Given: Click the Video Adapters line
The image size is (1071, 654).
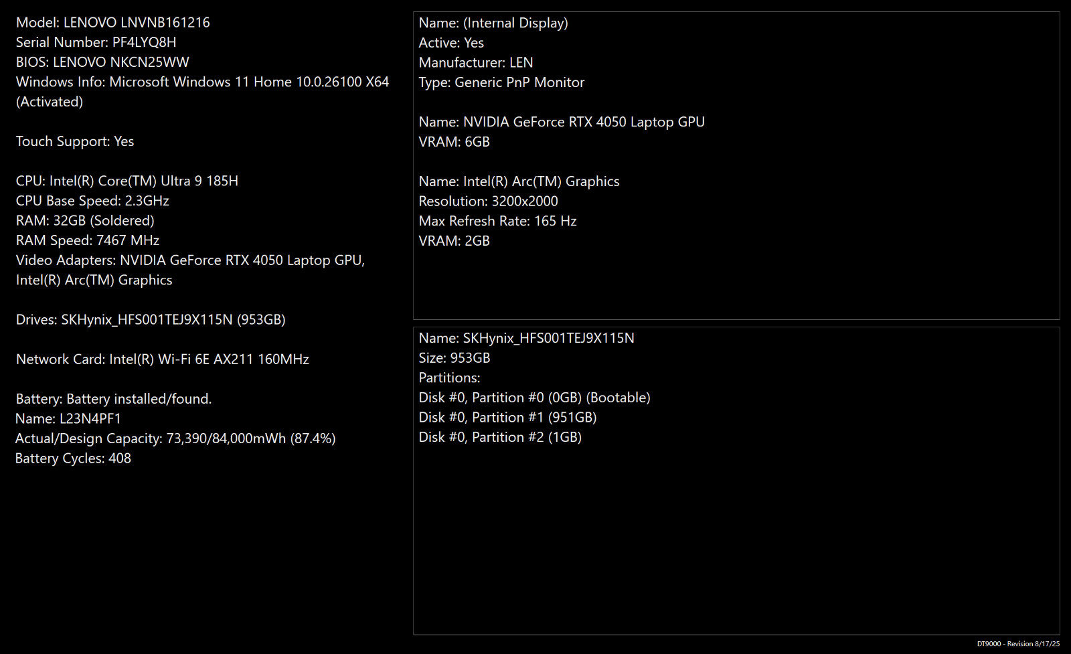Looking at the screenshot, I should coord(191,270).
